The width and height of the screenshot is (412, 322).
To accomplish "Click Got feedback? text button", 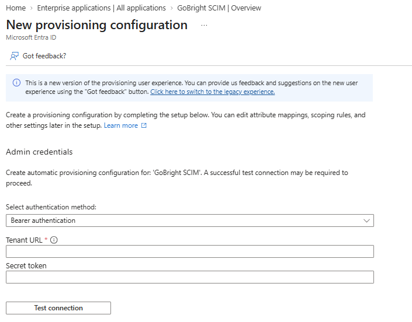I will point(44,56).
